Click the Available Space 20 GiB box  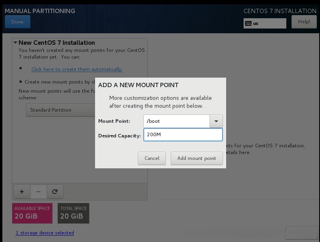32,213
